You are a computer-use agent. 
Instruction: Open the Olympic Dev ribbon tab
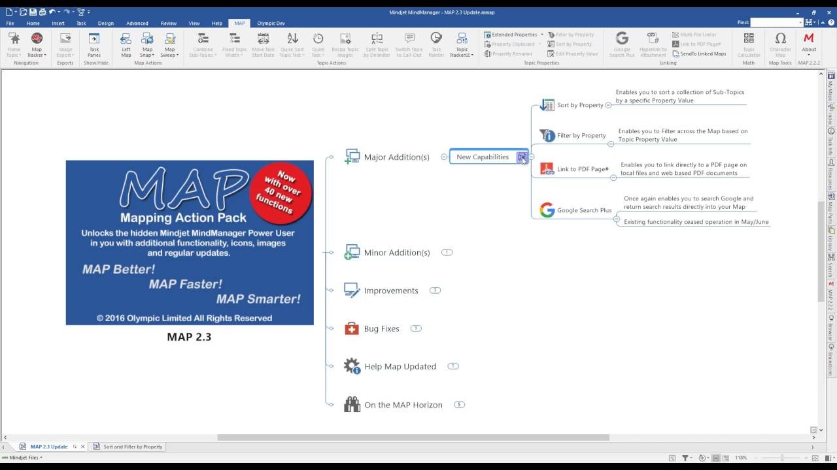pyautogui.click(x=271, y=23)
